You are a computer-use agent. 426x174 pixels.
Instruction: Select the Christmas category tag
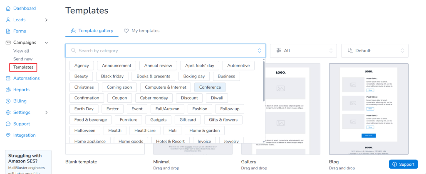click(84, 87)
